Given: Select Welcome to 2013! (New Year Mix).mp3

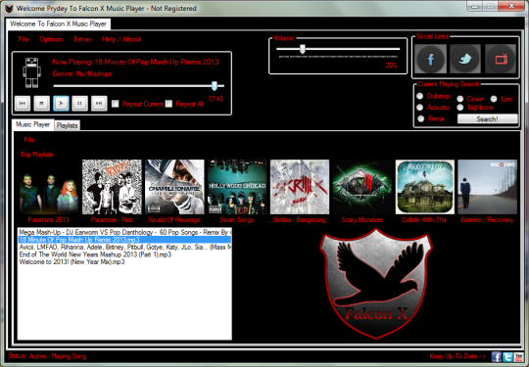Looking at the screenshot, I should [124, 262].
